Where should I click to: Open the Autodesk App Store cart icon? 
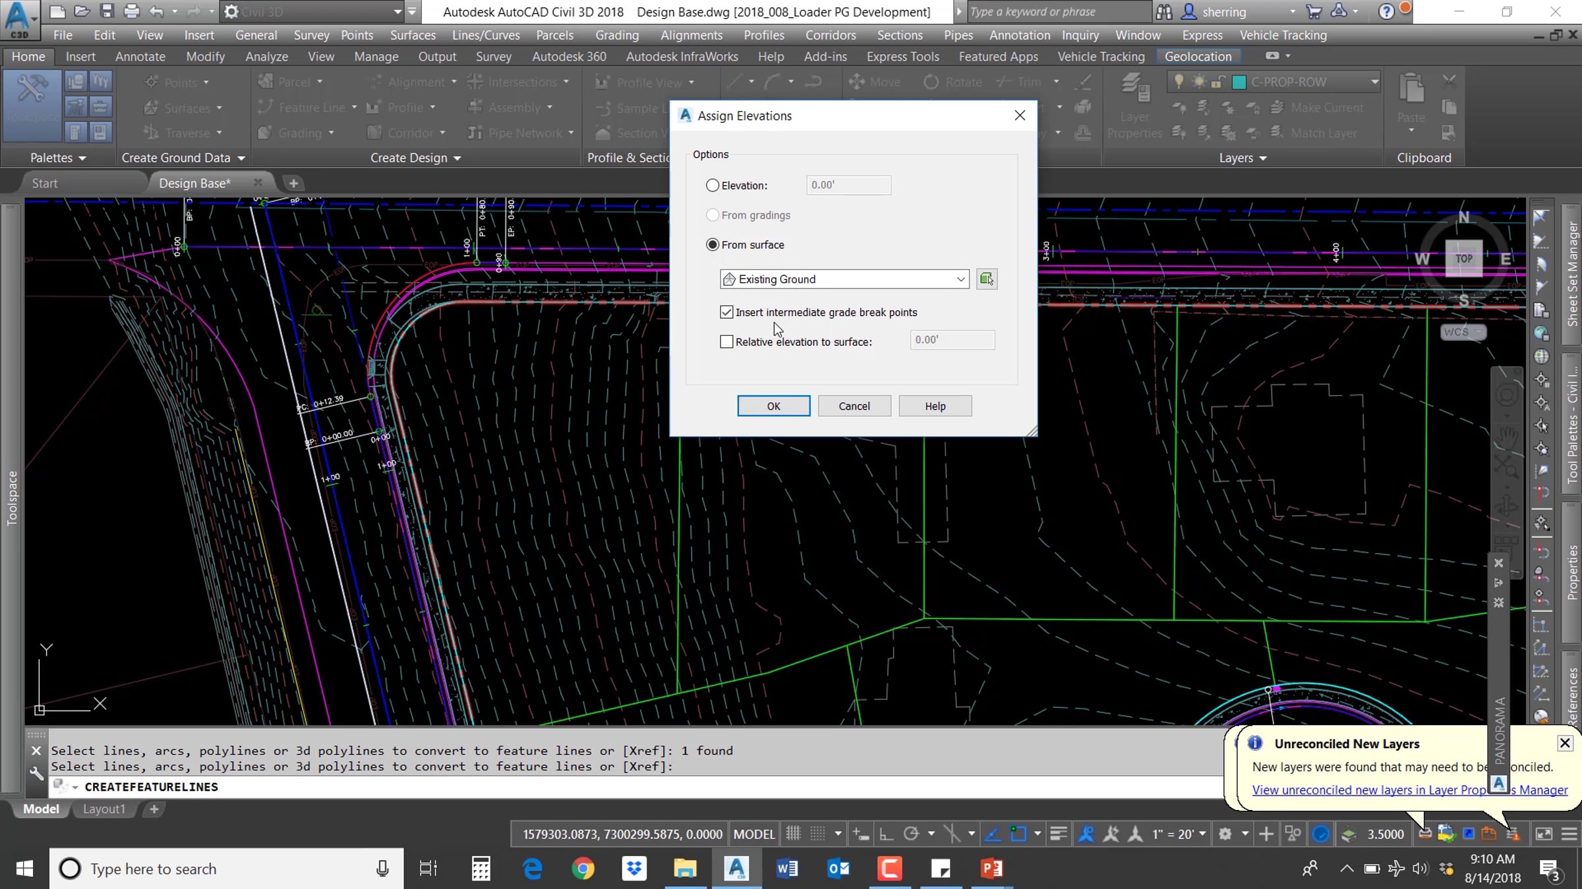click(x=1314, y=11)
